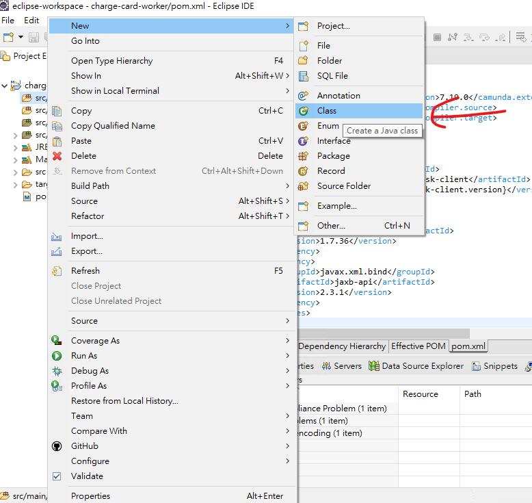Click the Profile As icon

click(57, 386)
